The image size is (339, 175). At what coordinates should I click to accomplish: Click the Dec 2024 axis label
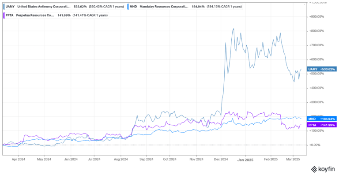(221, 160)
